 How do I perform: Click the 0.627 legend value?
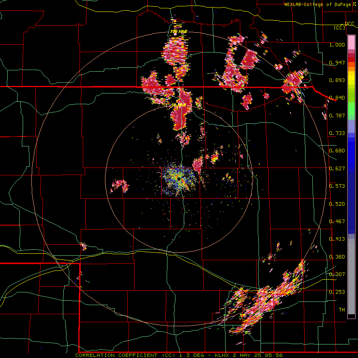click(x=337, y=169)
